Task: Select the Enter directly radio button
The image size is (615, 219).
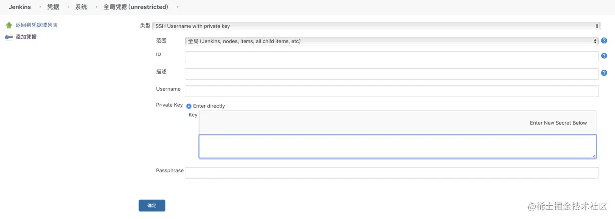Action: 189,106
